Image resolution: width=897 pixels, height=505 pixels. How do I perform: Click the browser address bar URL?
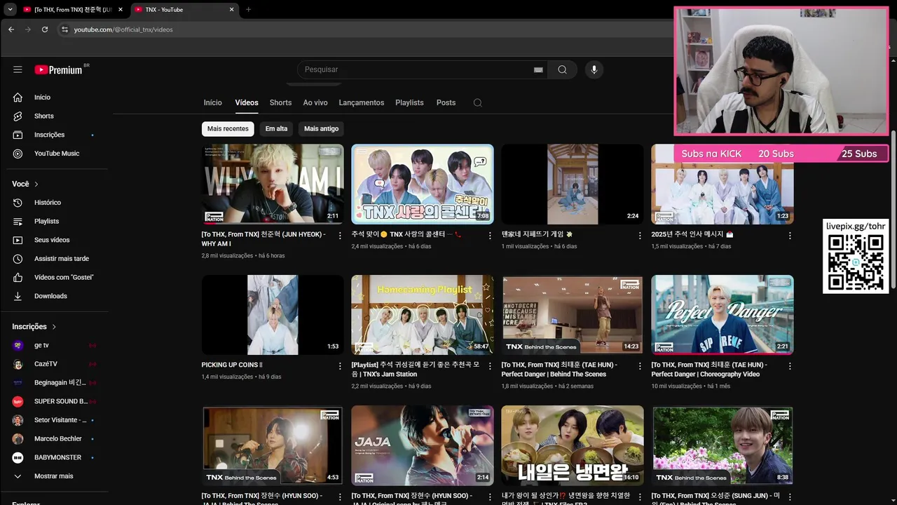pos(123,29)
